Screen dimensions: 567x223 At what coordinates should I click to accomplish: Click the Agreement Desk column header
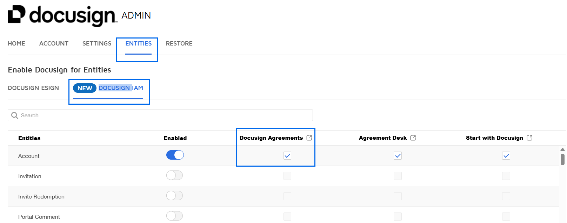[383, 138]
